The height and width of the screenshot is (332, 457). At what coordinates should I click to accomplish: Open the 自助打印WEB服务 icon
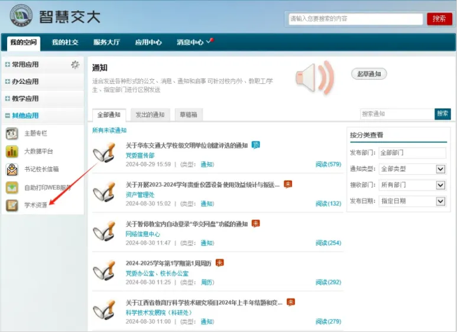[12, 187]
